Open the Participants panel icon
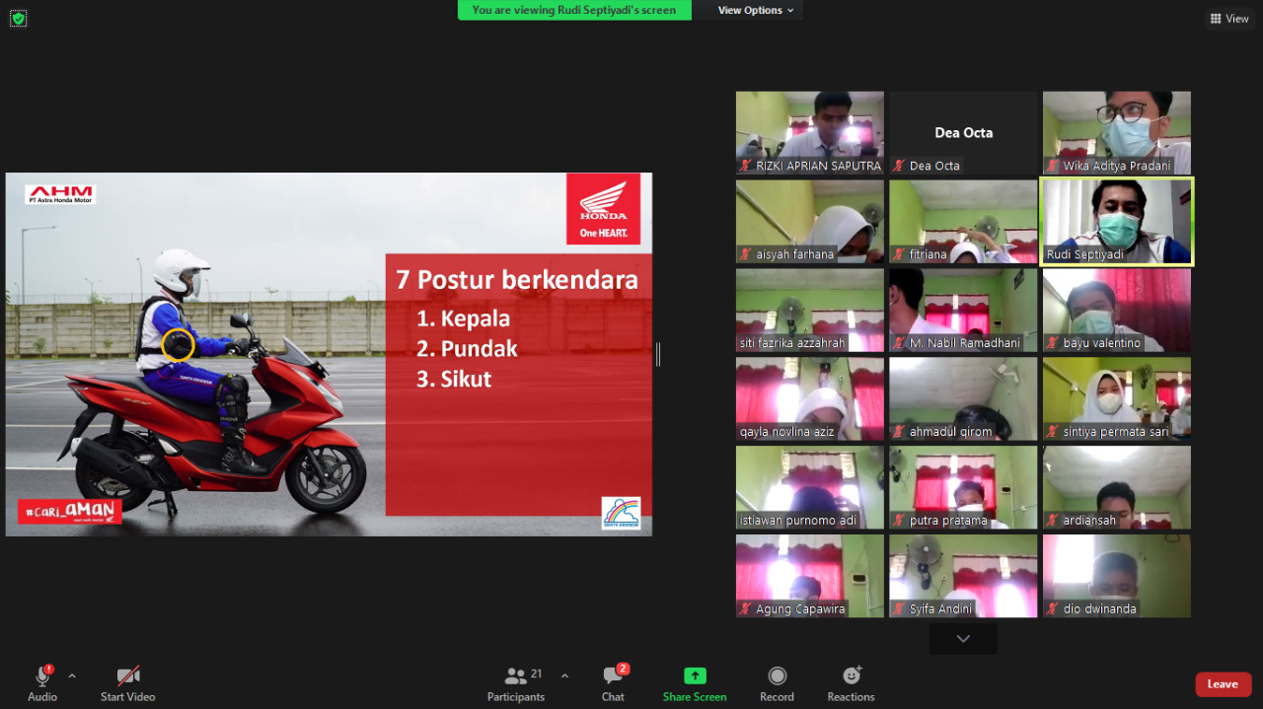 [x=515, y=676]
